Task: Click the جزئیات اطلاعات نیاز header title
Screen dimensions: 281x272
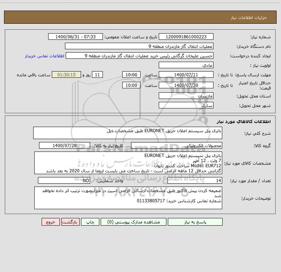Action: 249,18
